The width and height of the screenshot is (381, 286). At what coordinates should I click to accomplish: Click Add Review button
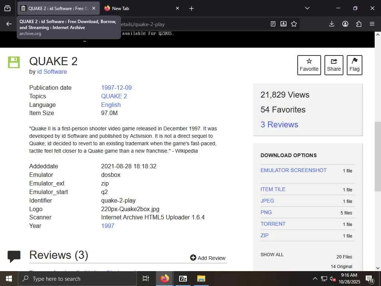(x=208, y=258)
